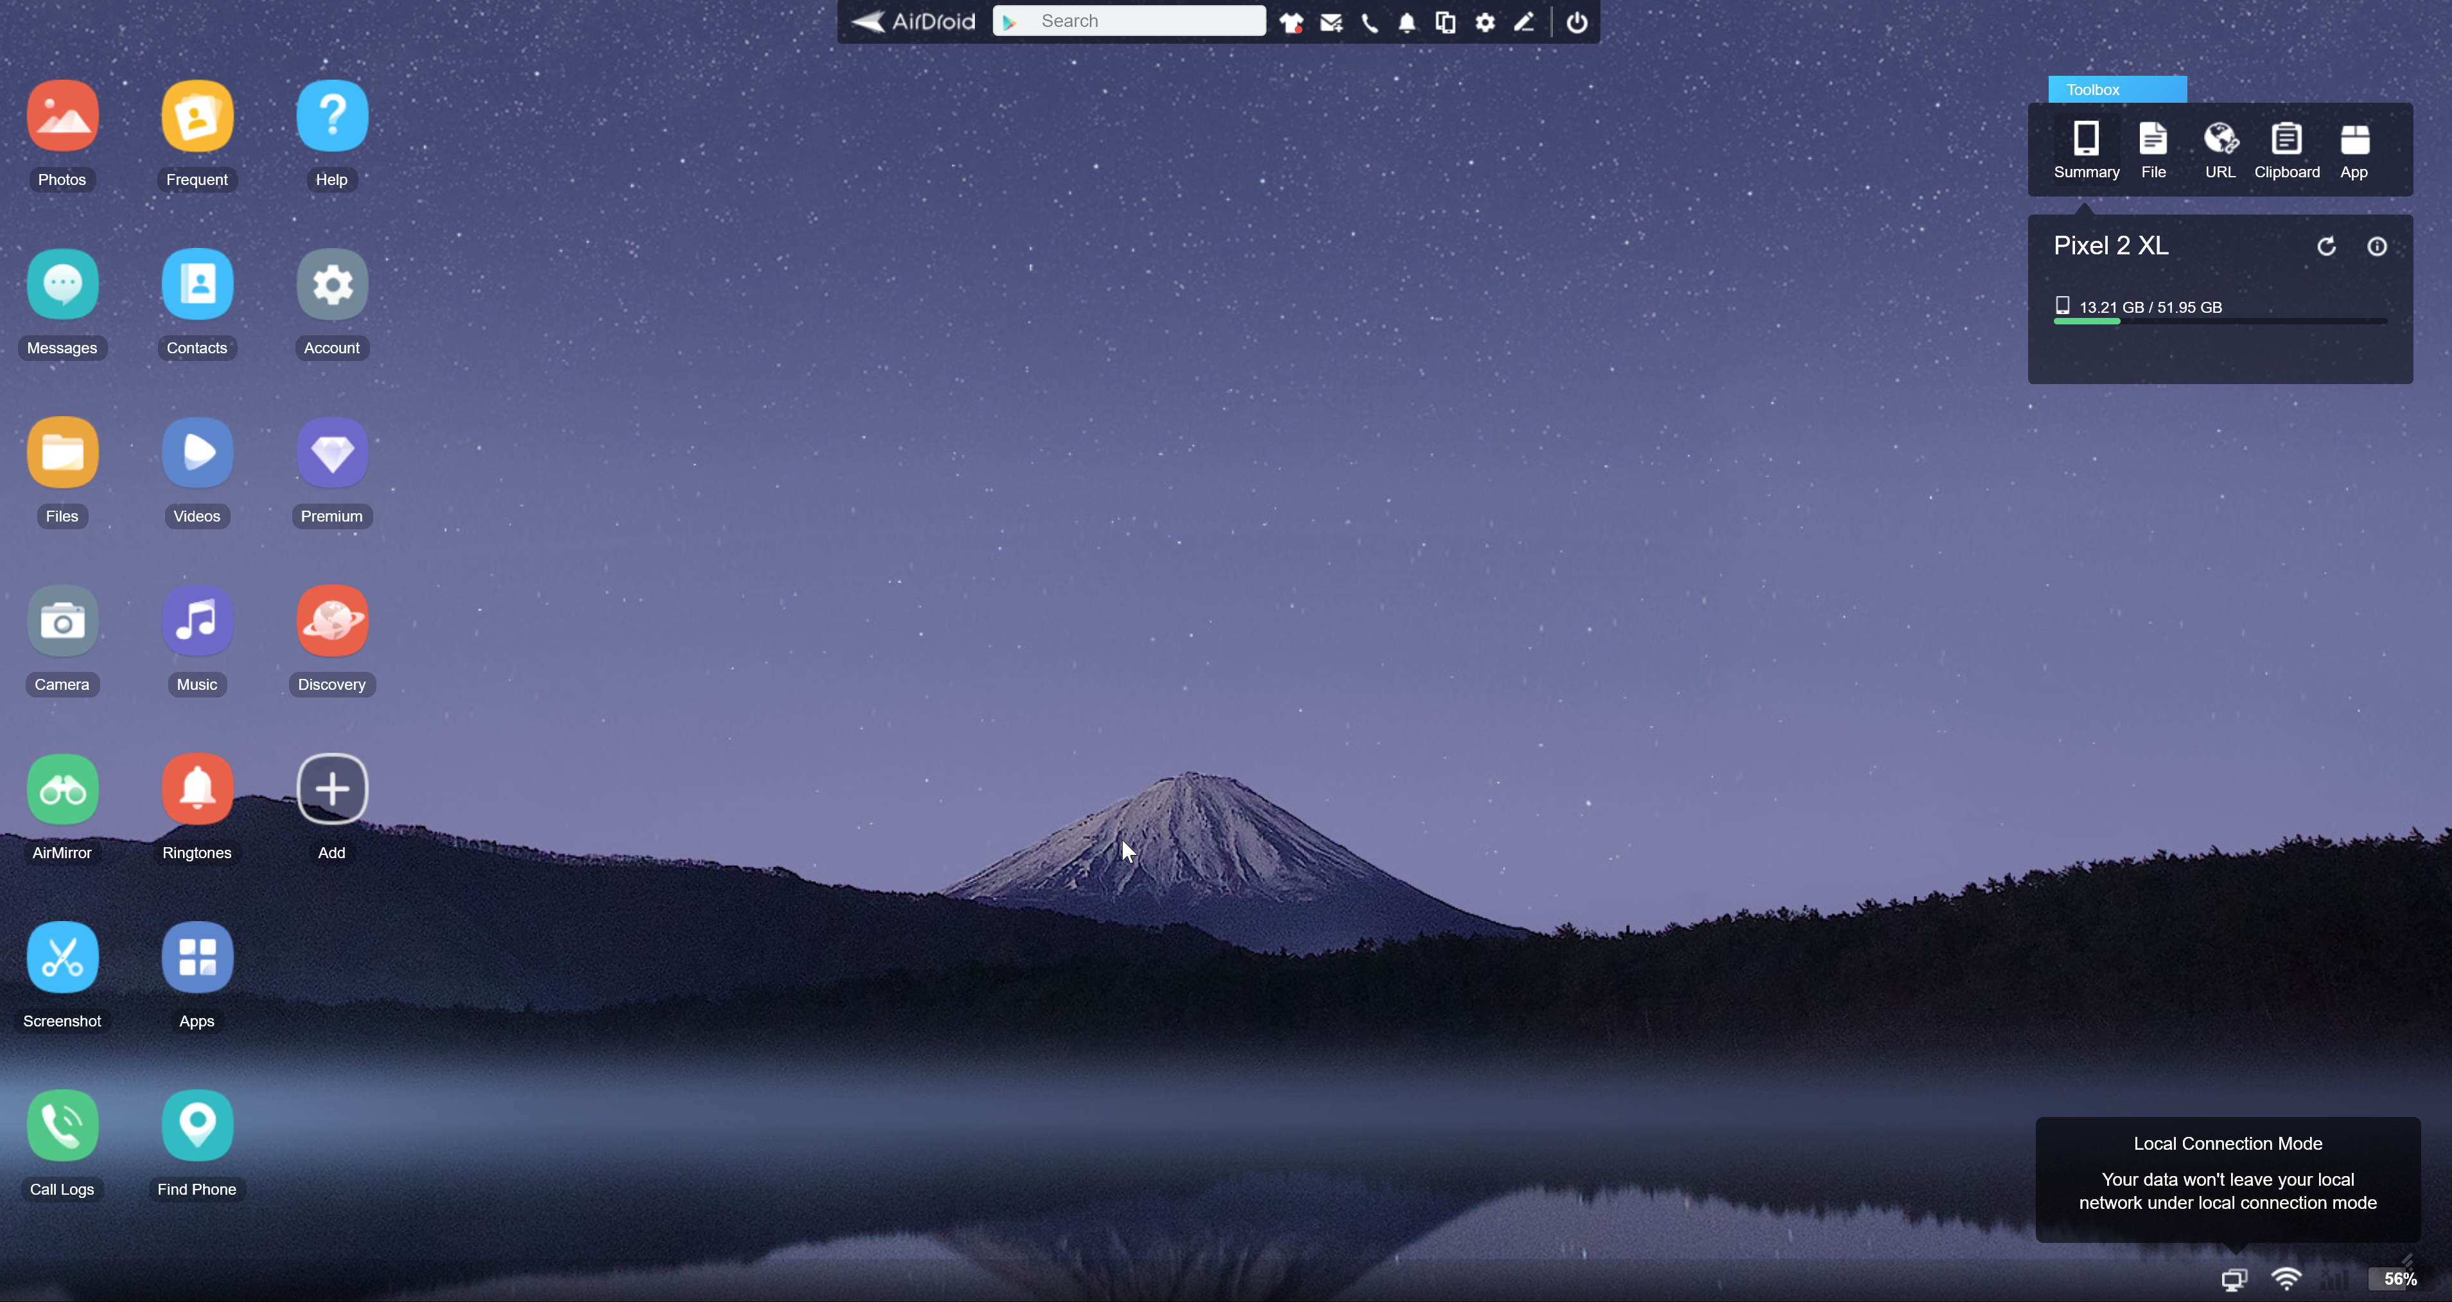The height and width of the screenshot is (1302, 2452).
Task: Click the new message envelope icon
Action: click(x=1331, y=22)
